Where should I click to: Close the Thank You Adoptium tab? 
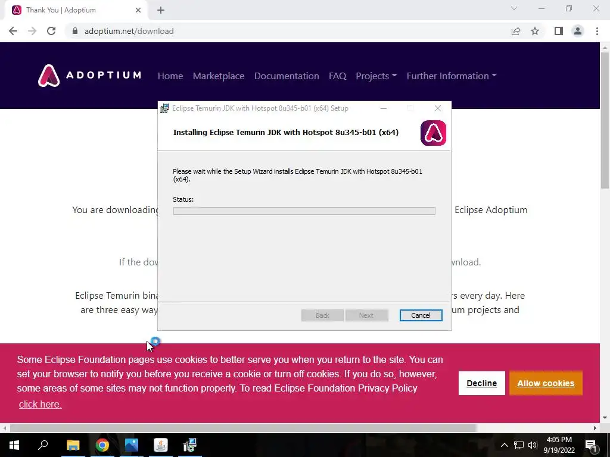coord(138,11)
